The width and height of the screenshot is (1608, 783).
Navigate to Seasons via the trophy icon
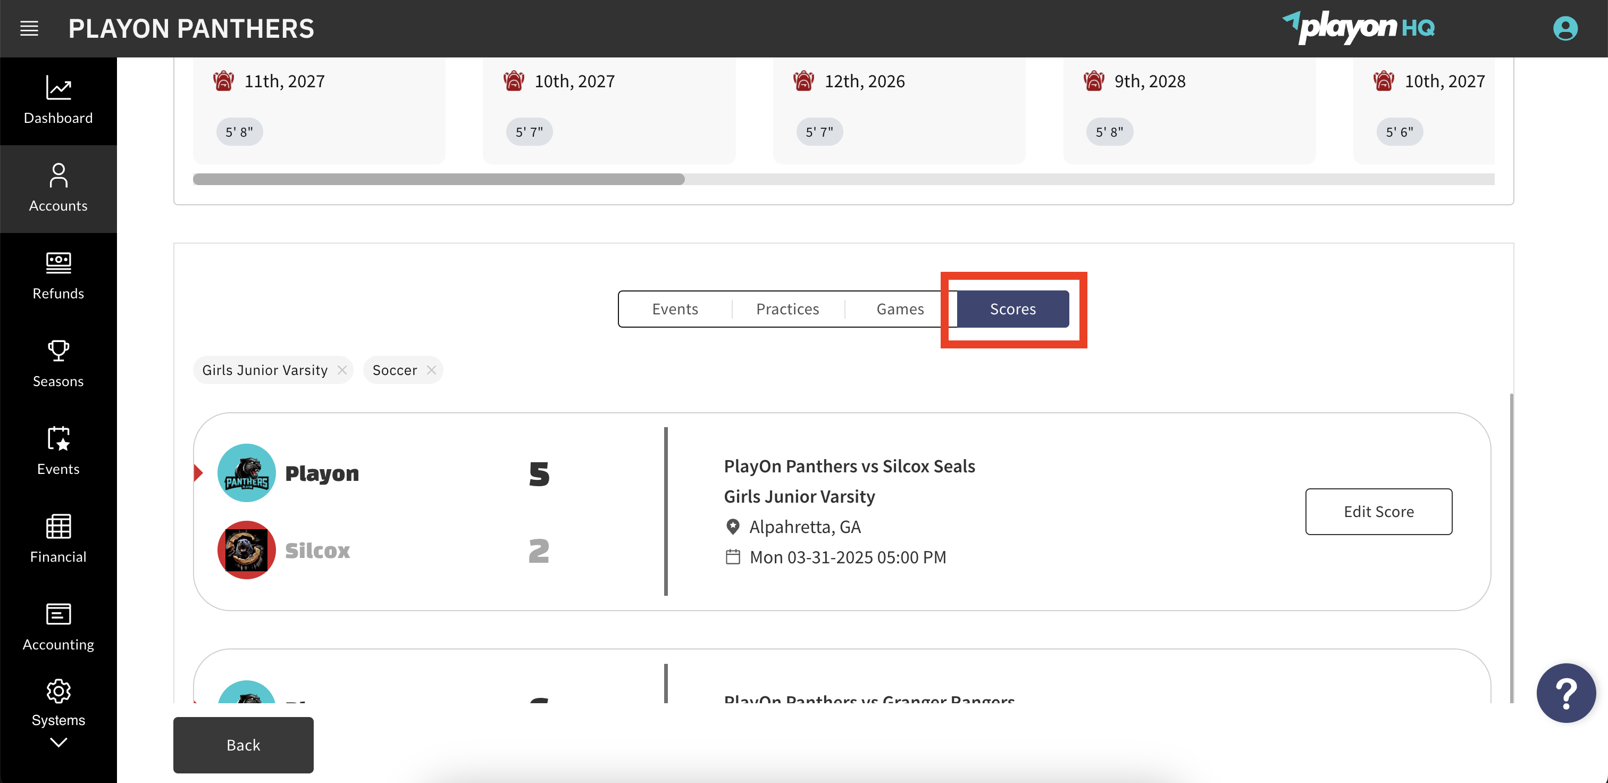click(58, 362)
